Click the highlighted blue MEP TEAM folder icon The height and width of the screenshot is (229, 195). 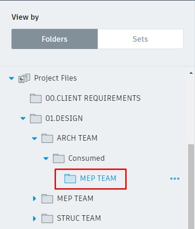(x=70, y=179)
